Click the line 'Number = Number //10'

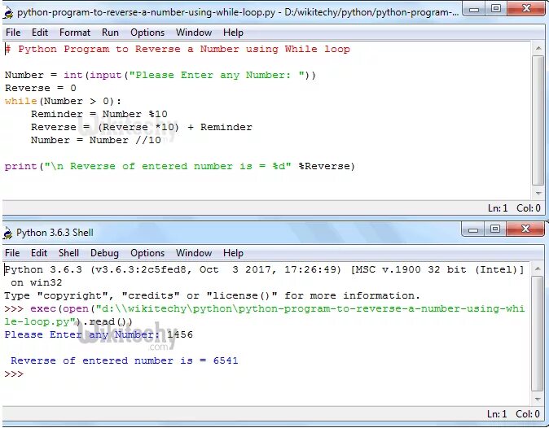click(x=96, y=140)
